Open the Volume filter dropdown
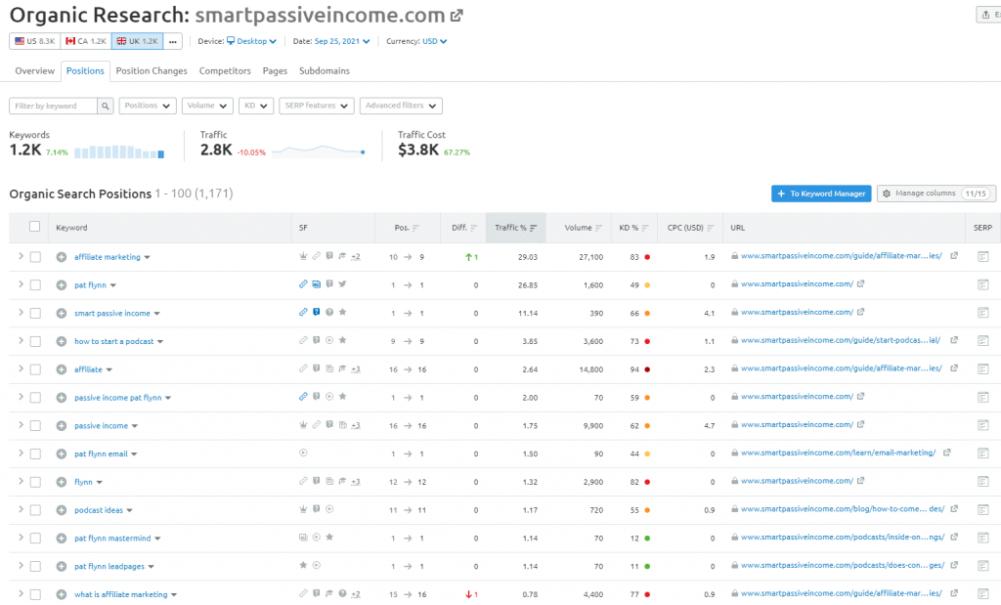The image size is (1001, 605). [207, 106]
